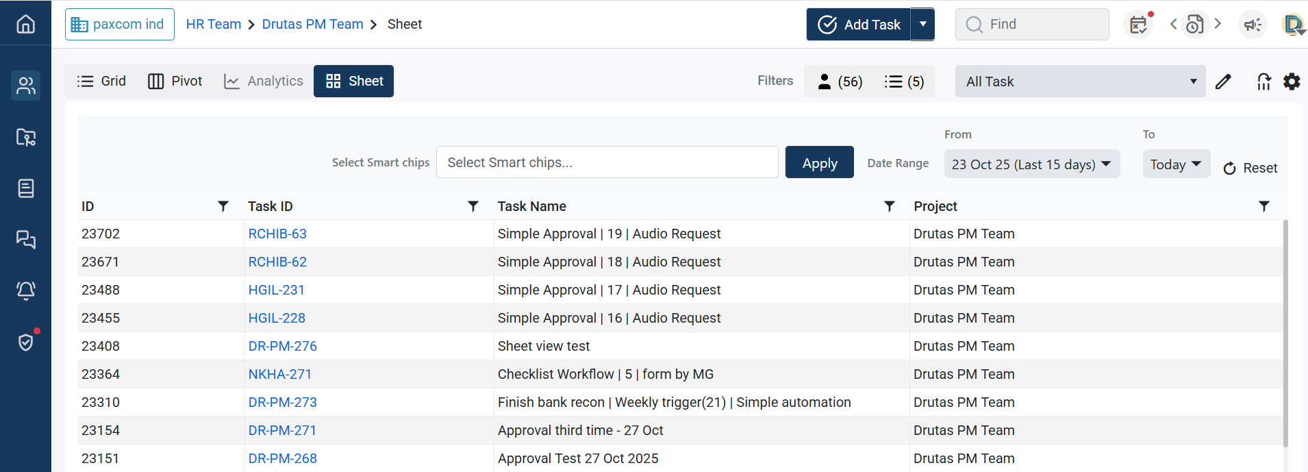
Task: Open the settings gear icon
Action: pyautogui.click(x=1292, y=82)
